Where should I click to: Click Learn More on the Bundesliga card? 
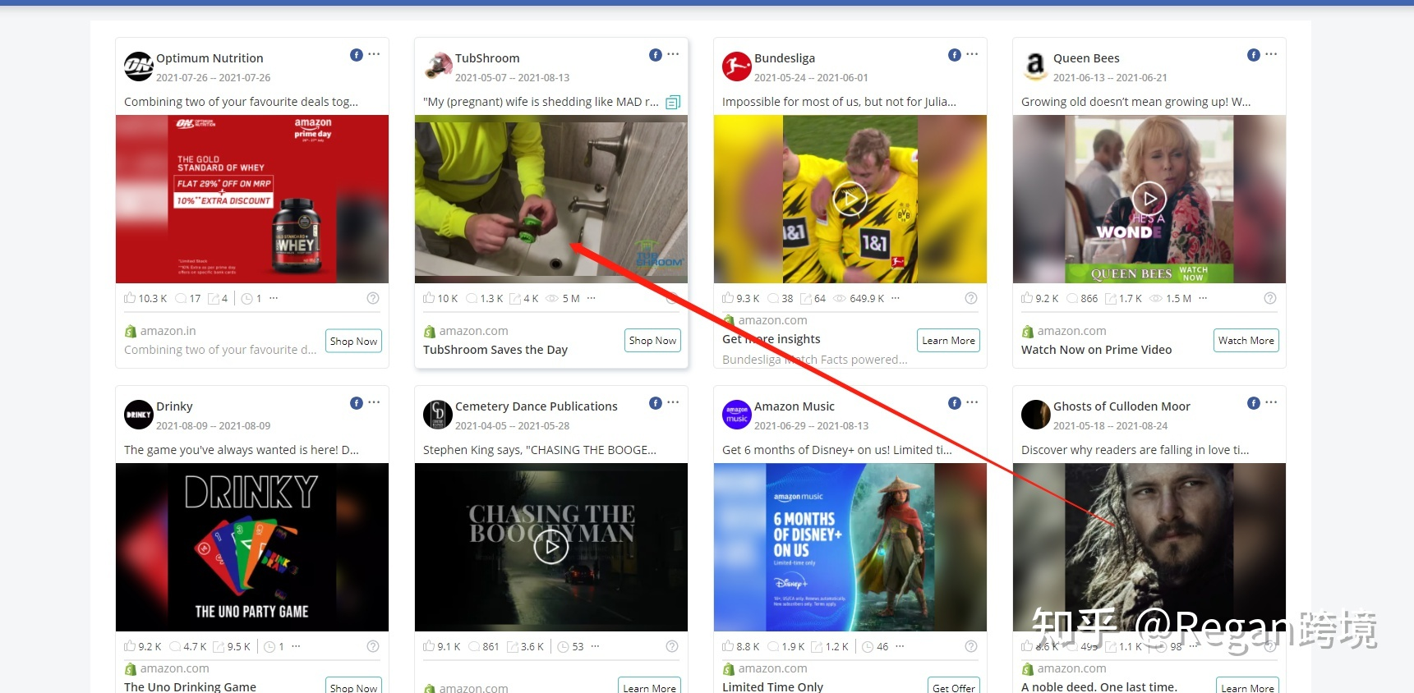[949, 340]
